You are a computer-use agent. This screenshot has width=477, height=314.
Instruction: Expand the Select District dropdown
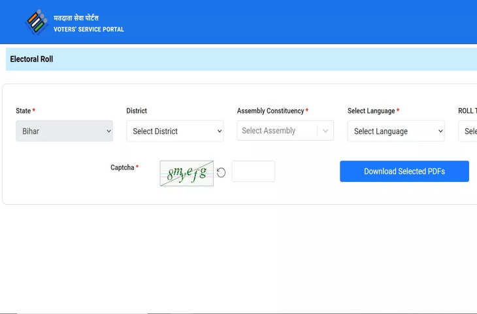point(174,131)
